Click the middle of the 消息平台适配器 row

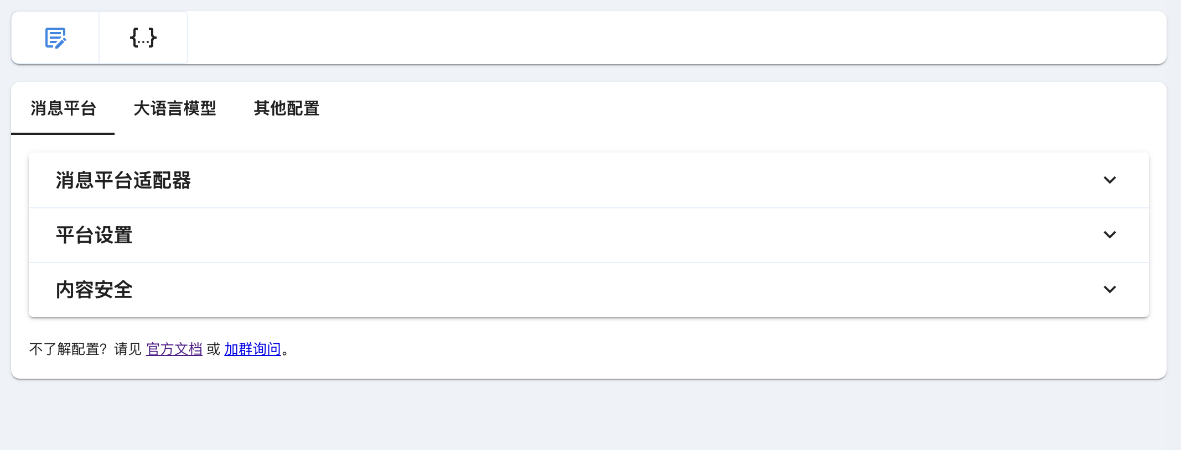click(589, 180)
